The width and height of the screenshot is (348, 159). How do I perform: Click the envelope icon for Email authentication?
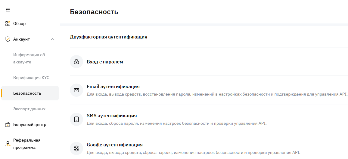point(76,90)
